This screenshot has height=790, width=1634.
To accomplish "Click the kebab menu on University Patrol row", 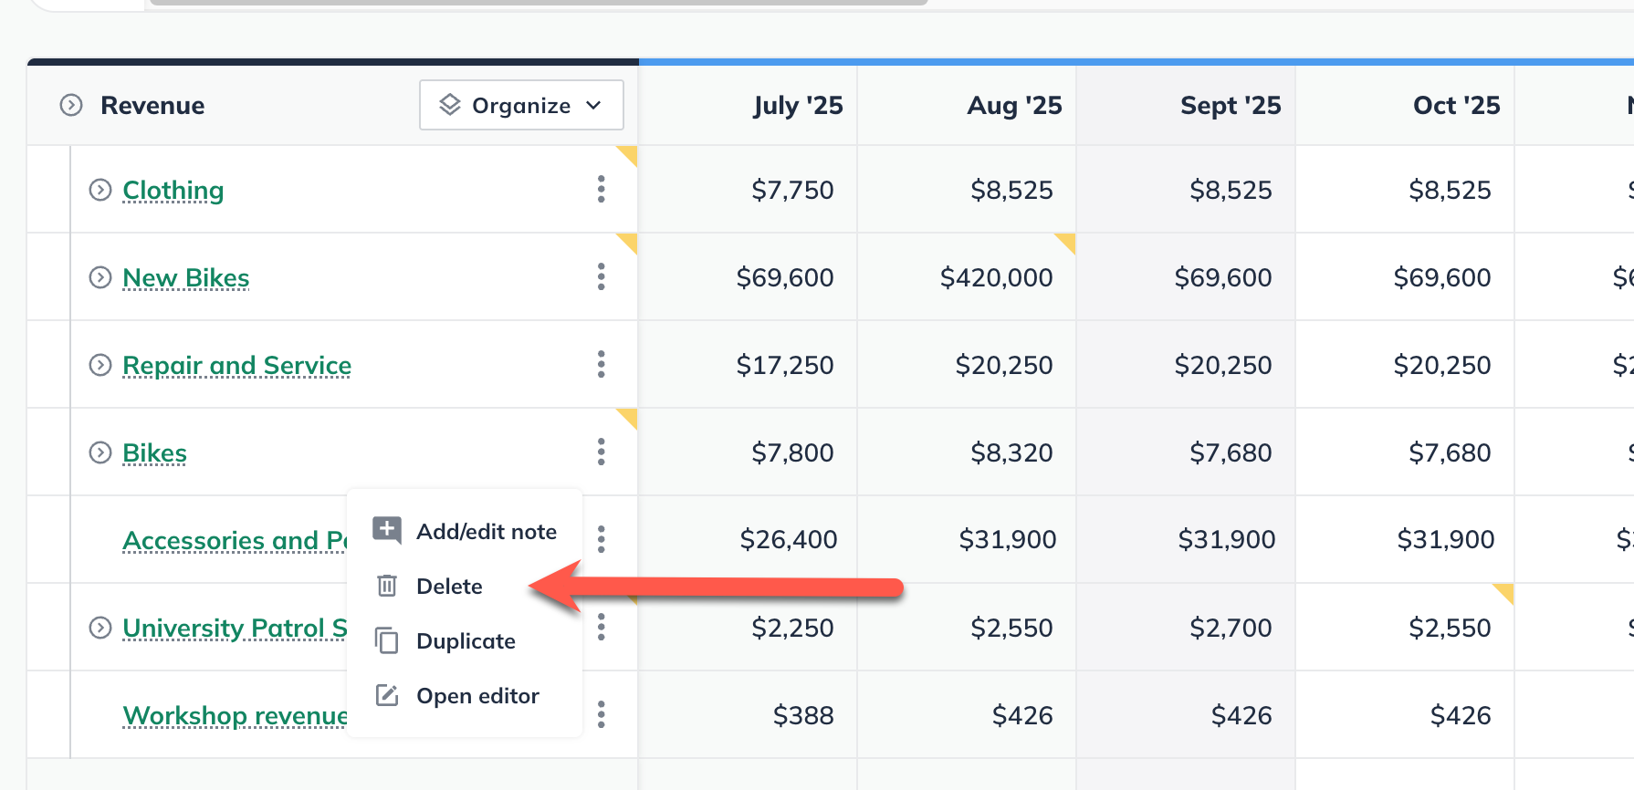I will [x=601, y=627].
